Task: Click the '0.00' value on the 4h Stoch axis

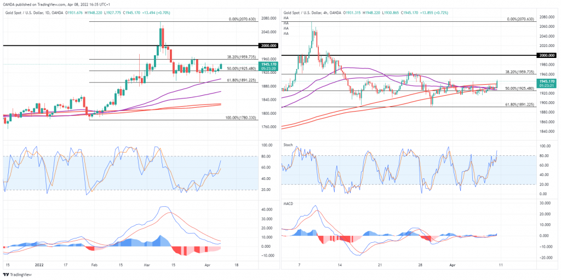Action: point(542,194)
